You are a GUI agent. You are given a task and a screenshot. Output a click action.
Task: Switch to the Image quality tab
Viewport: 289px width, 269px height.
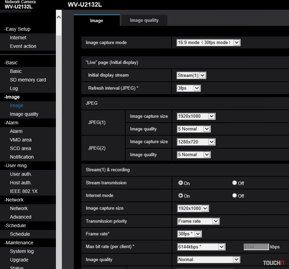(144, 20)
